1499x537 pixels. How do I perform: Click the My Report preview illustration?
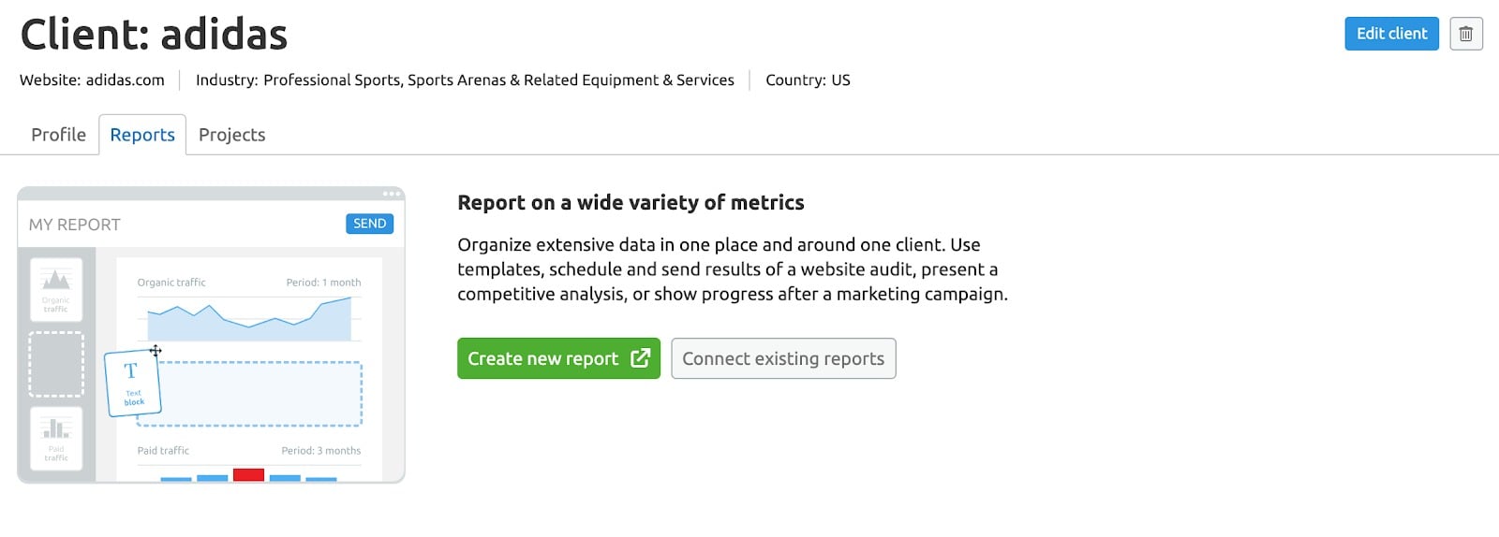211,335
